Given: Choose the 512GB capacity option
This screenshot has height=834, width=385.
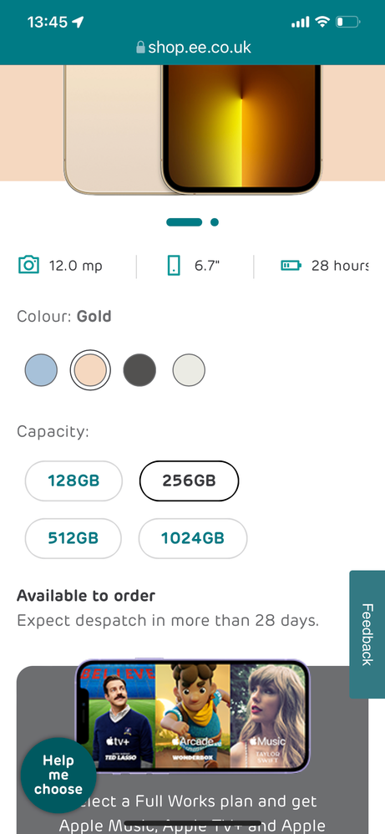Looking at the screenshot, I should coord(73,538).
